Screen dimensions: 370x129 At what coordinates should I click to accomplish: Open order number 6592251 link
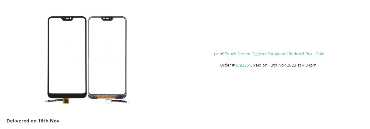[x=243, y=65]
